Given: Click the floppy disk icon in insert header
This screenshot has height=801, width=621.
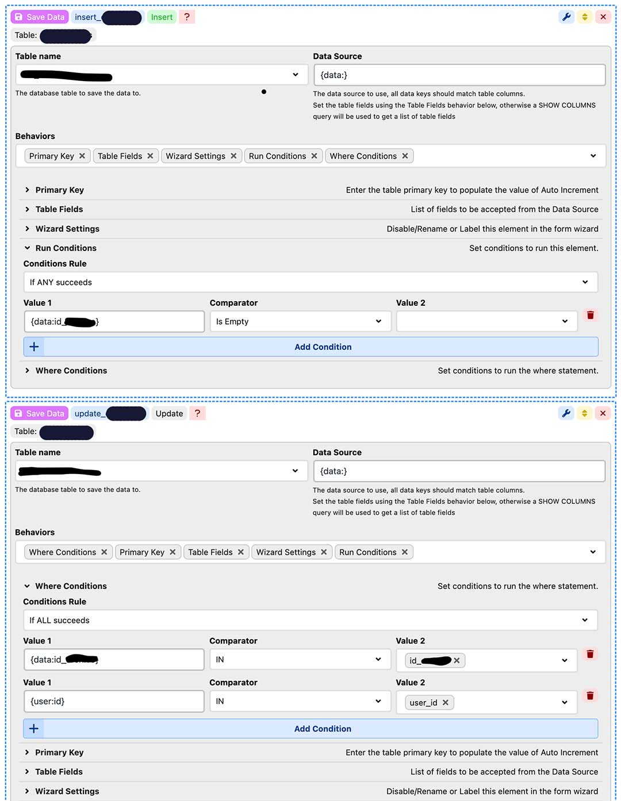Looking at the screenshot, I should (x=19, y=17).
